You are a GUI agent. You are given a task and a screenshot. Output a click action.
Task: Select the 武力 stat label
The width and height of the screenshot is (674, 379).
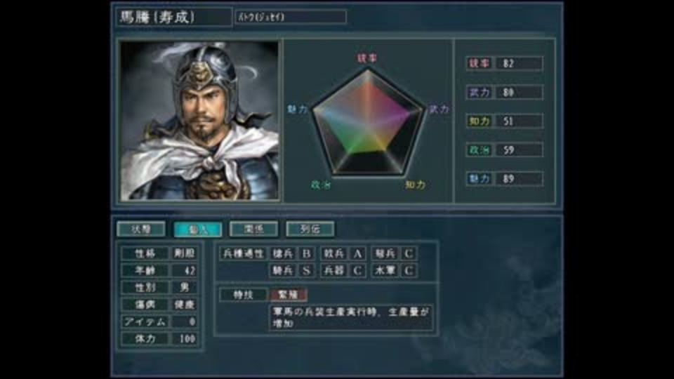479,92
